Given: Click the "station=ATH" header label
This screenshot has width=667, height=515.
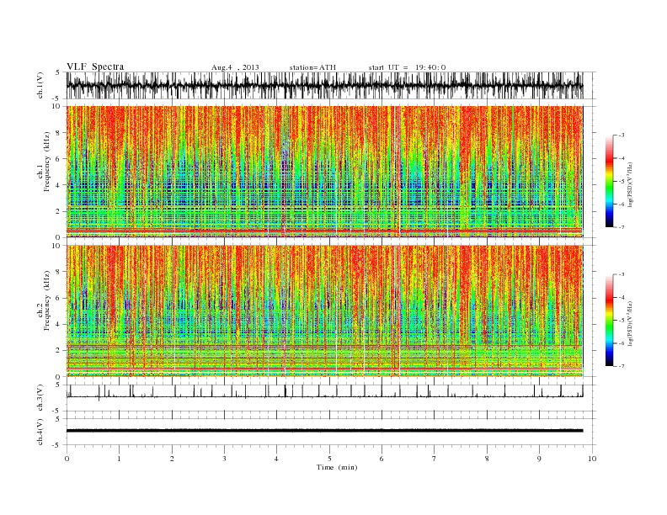Looking at the screenshot, I should click(312, 67).
